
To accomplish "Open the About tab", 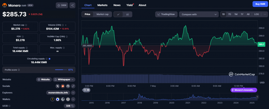I will [x=142, y=5].
